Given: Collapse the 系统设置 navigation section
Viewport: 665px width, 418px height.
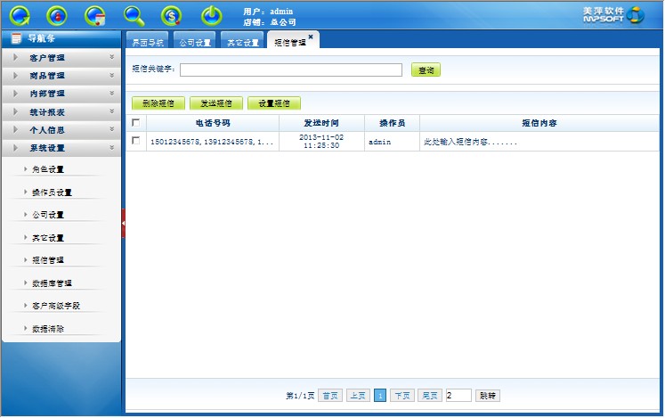Looking at the screenshot, I should 61,148.
